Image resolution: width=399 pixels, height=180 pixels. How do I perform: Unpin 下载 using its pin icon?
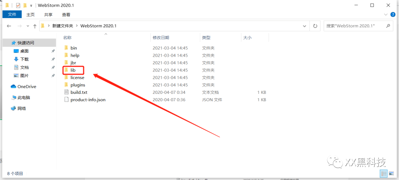click(53, 59)
